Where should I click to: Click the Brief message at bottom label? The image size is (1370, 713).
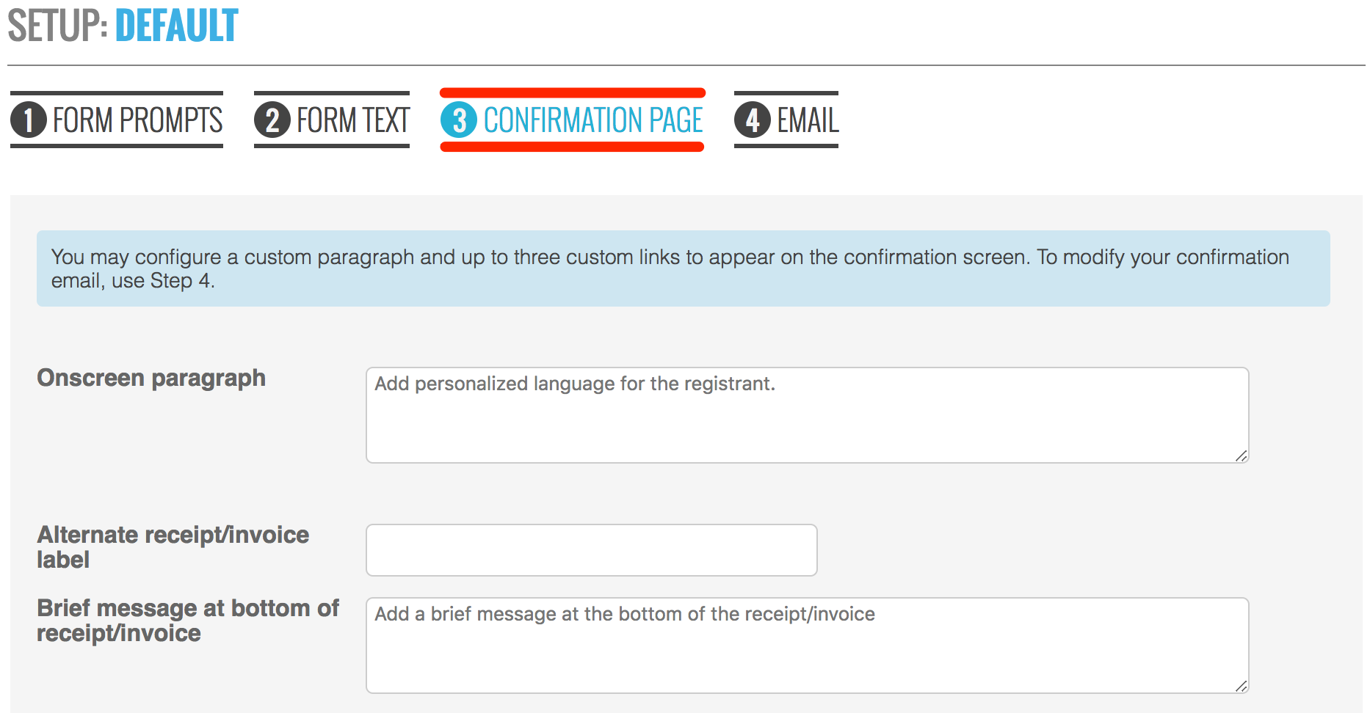pyautogui.click(x=188, y=621)
